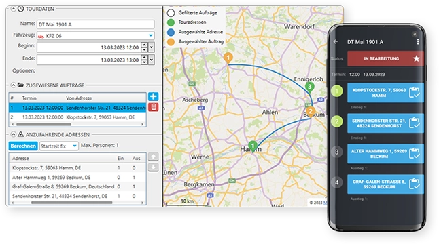Click the Adresse column header
This screenshot has width=439, height=244.
tap(20, 159)
